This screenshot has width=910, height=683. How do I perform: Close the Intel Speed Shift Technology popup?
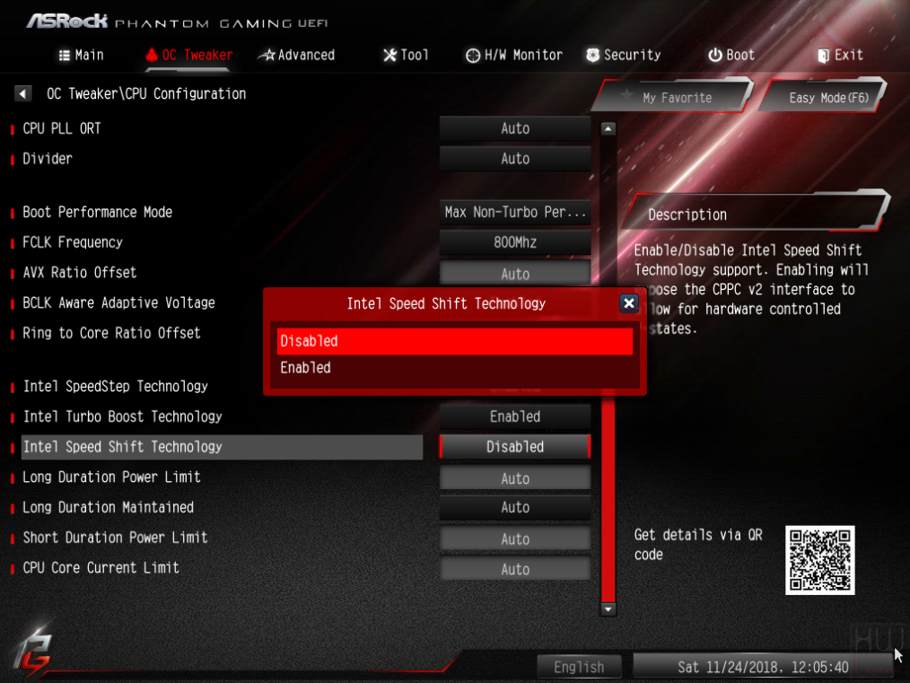[x=628, y=303]
